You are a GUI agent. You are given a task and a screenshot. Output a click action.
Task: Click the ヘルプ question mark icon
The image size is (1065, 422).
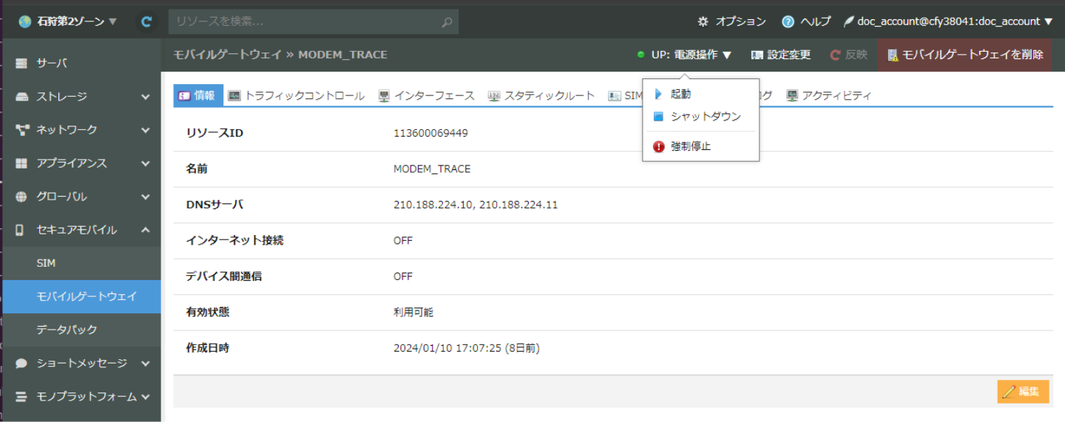click(x=788, y=21)
